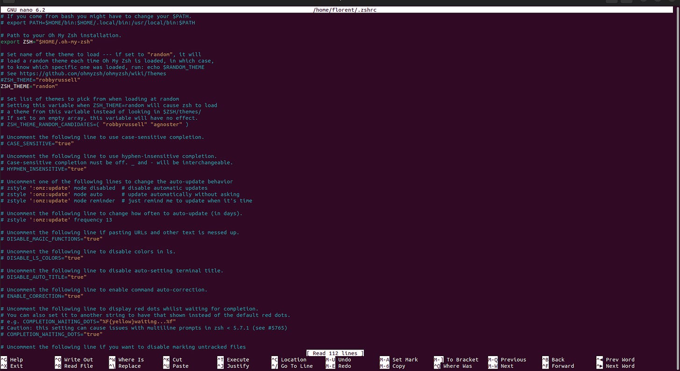Click the zstyle "mode auto" line

click(120, 194)
